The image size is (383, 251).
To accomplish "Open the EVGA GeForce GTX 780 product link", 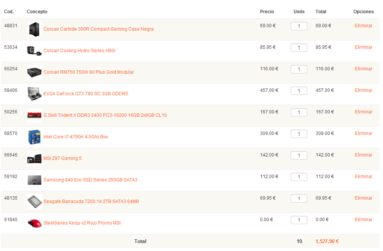I will (x=86, y=94).
